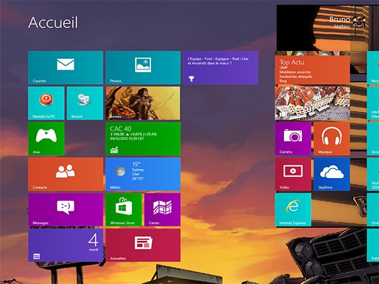This screenshot has height=284, width=379.
Task: Open the city rooftops photo tile
Action: pos(312,103)
